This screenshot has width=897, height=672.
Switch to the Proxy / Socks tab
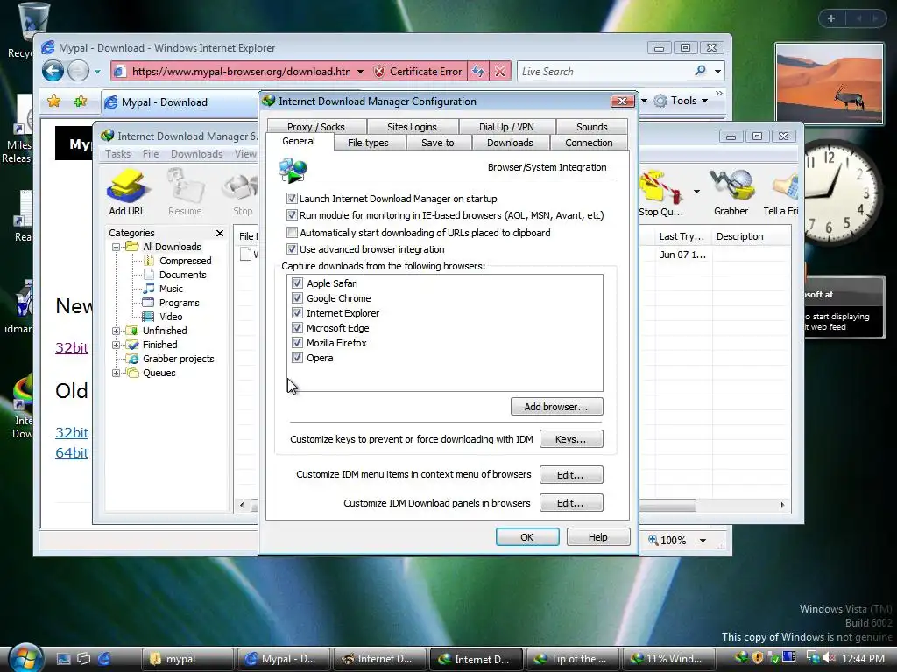click(x=315, y=127)
